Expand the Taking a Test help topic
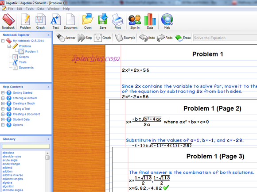257x192 pixels. click(3, 109)
